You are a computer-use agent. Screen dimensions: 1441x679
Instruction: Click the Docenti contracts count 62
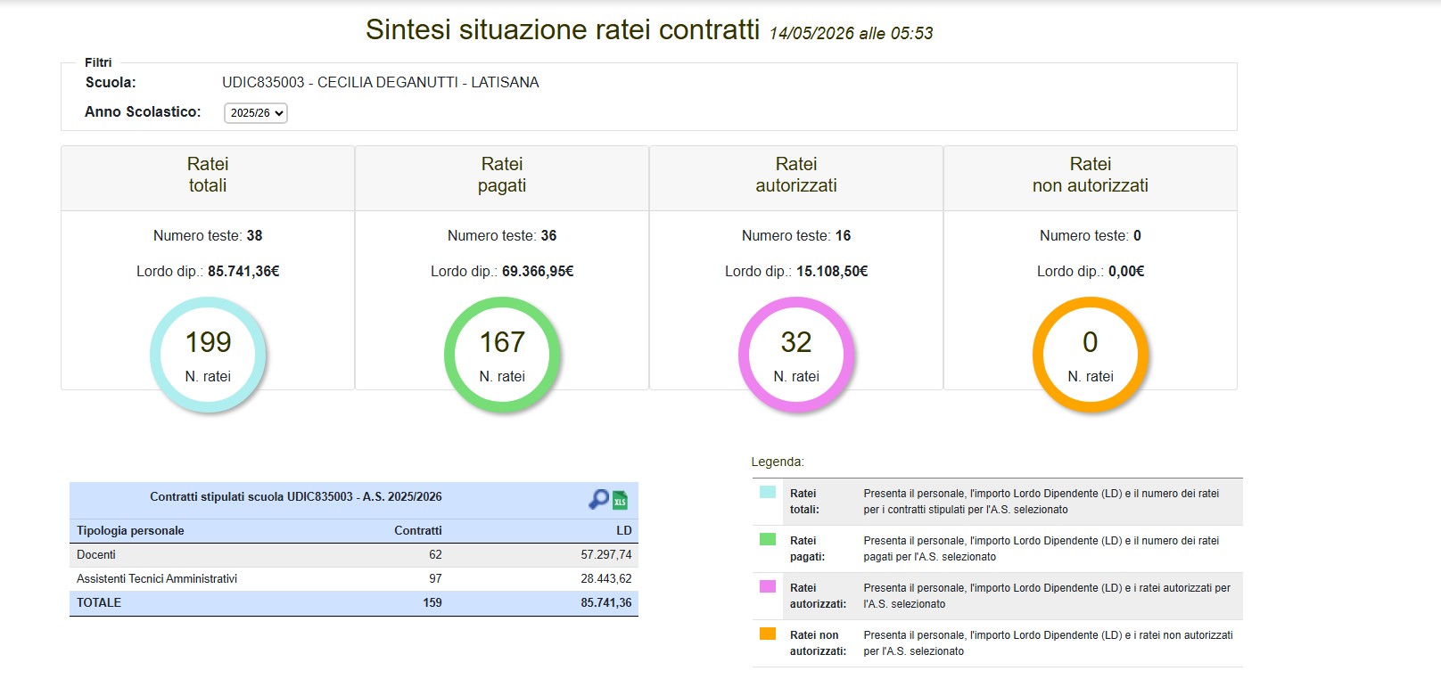[435, 554]
